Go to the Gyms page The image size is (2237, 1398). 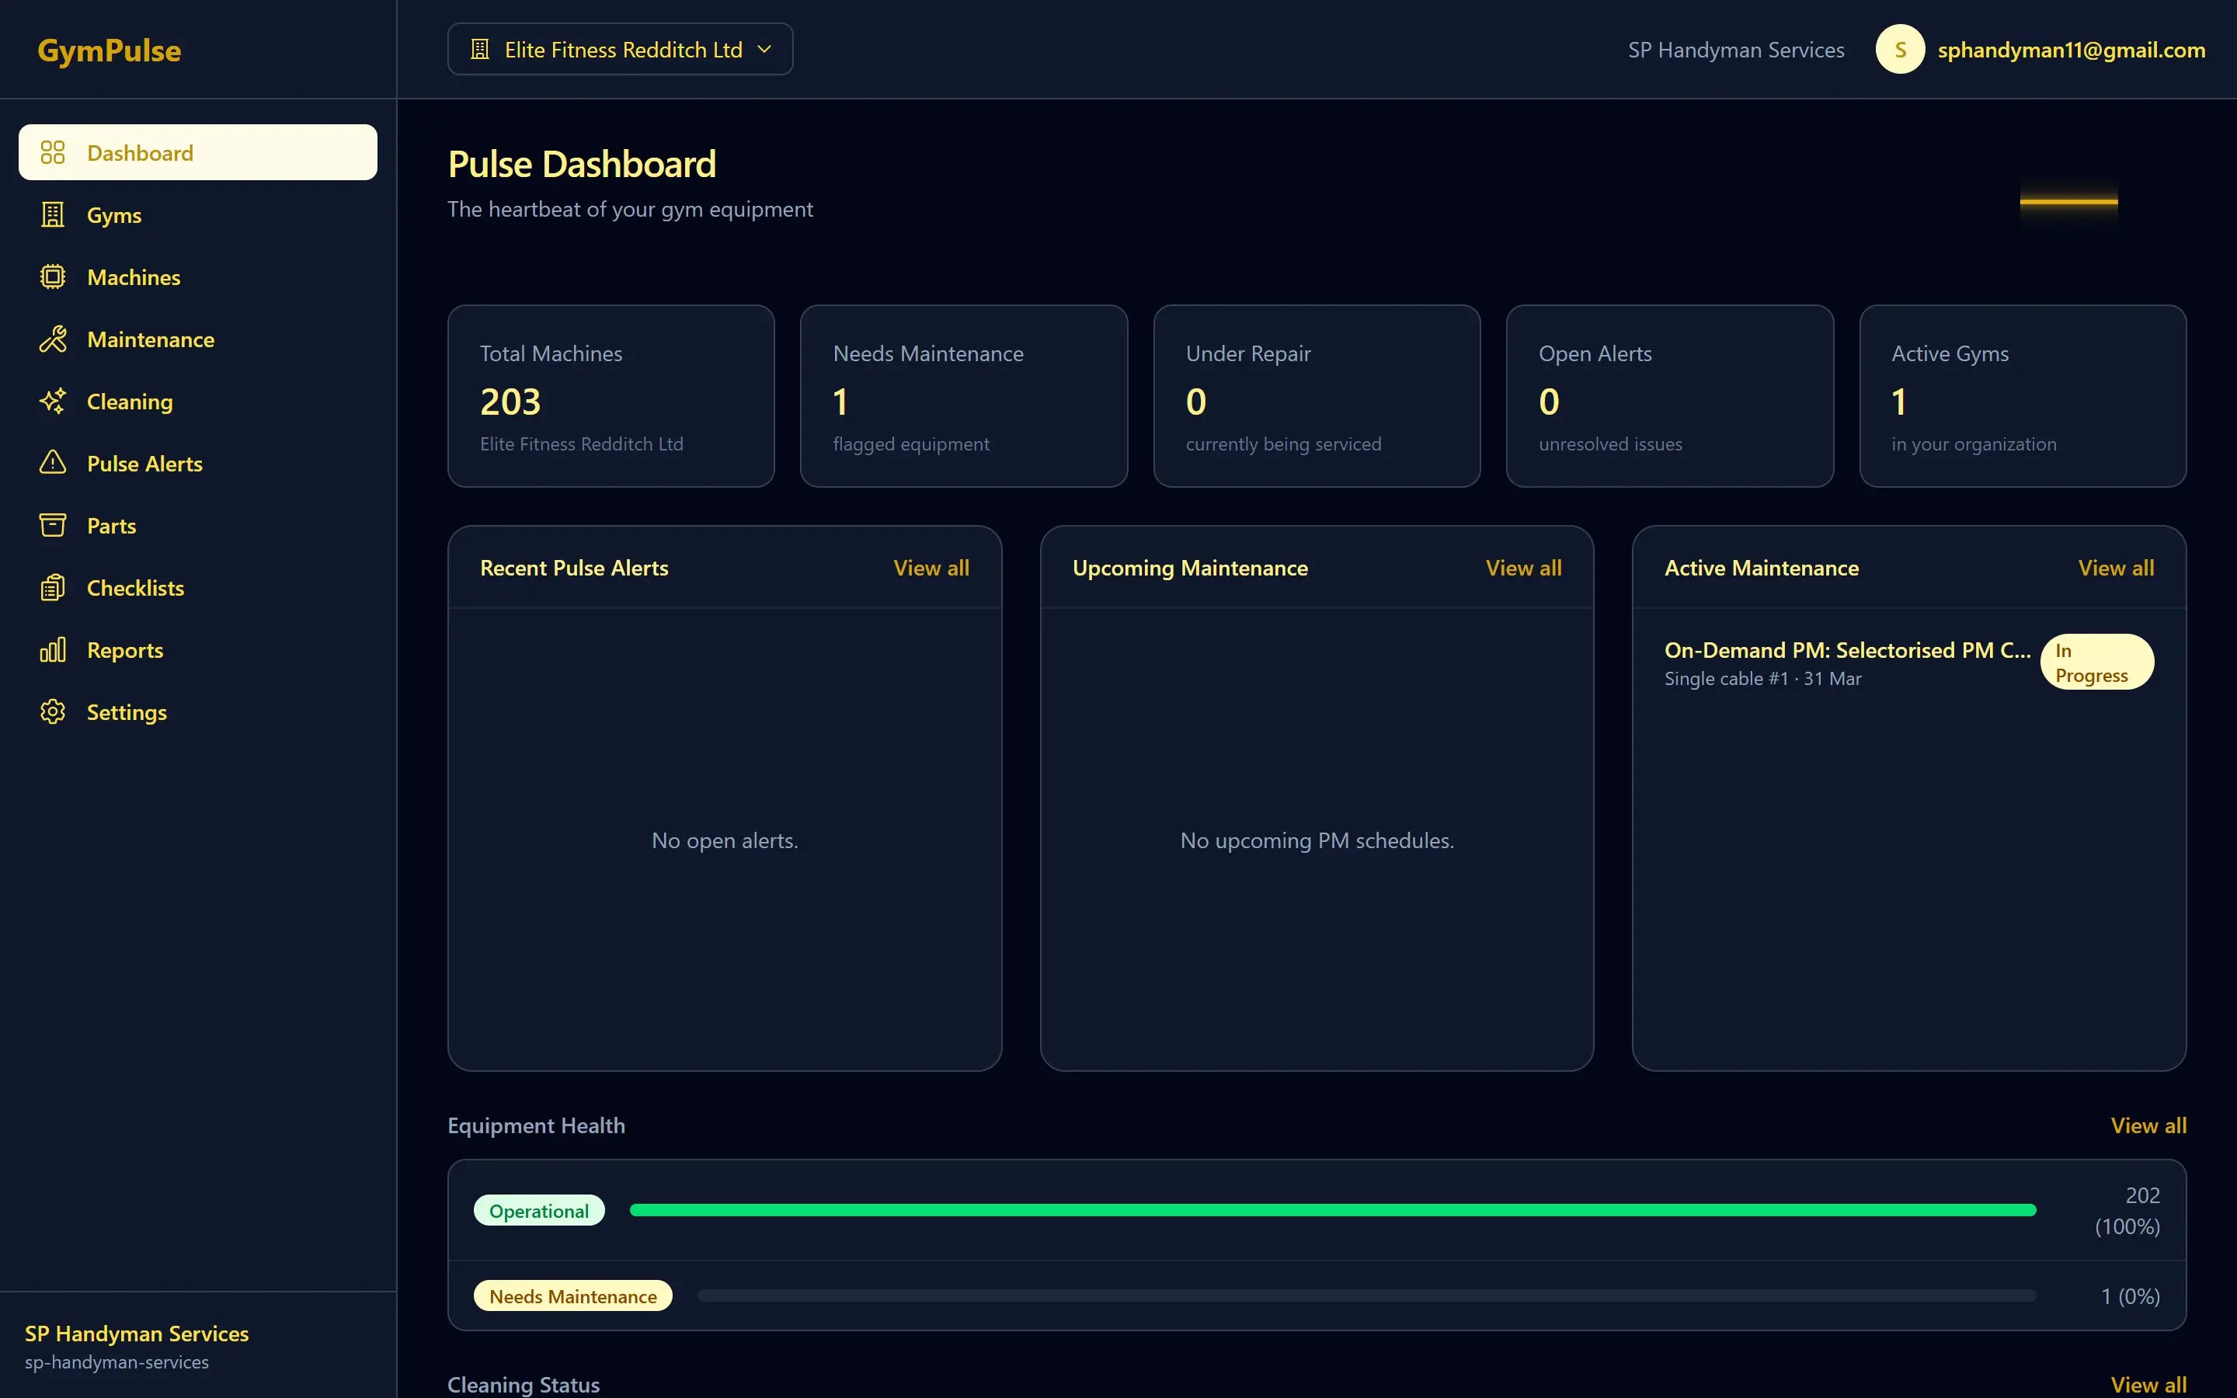coord(198,214)
